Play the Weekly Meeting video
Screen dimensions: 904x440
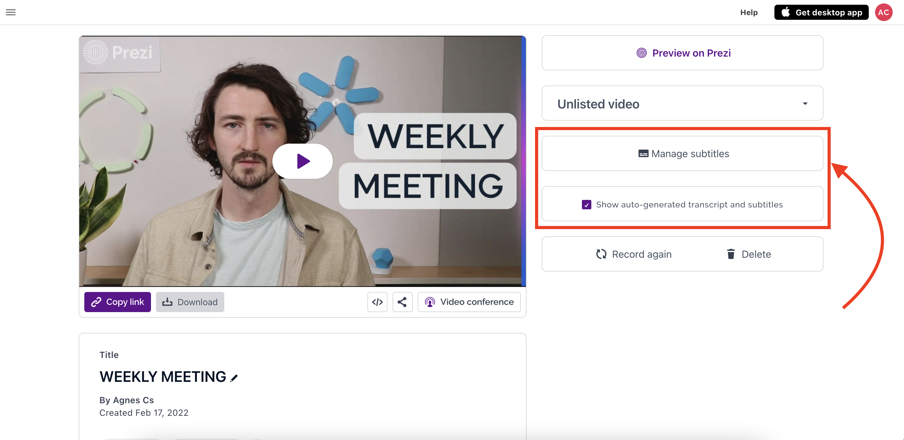click(303, 161)
